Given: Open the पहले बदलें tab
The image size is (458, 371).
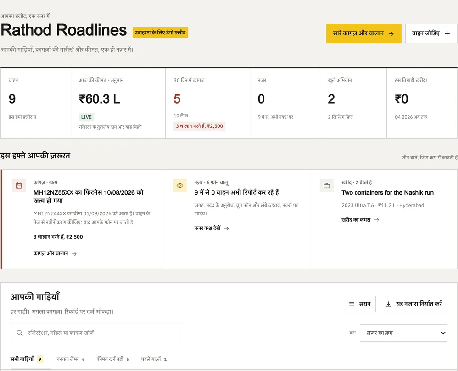Looking at the screenshot, I should [154, 359].
